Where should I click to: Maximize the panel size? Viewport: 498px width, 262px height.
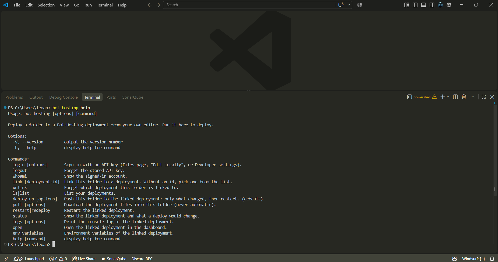(x=484, y=97)
